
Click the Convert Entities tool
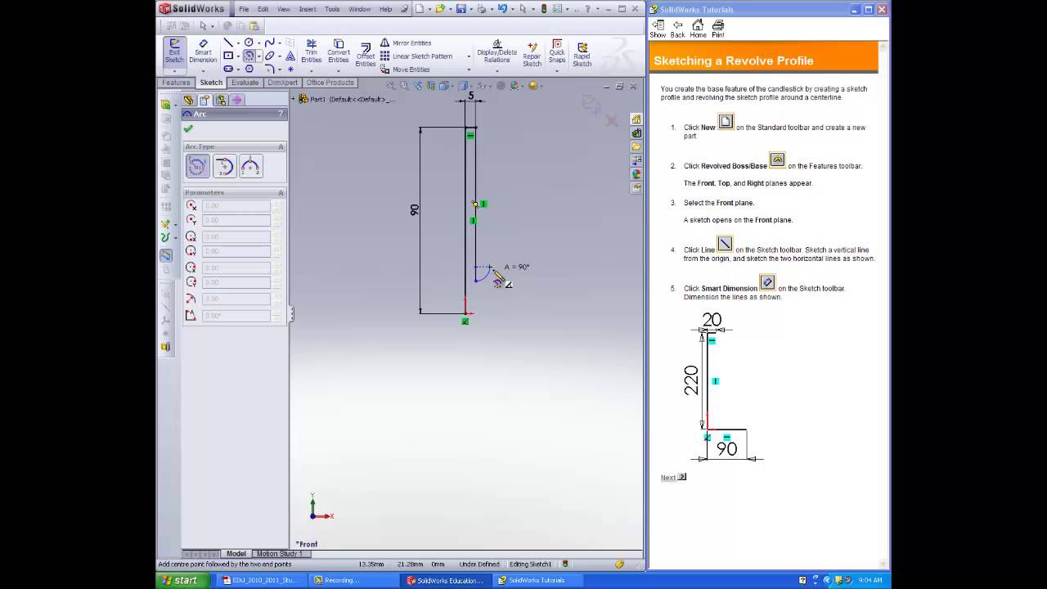[339, 51]
